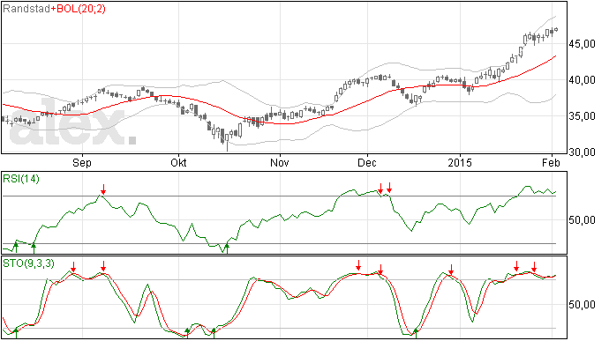609x341 pixels.
Task: Click the Feb month label
Action: pyautogui.click(x=551, y=162)
